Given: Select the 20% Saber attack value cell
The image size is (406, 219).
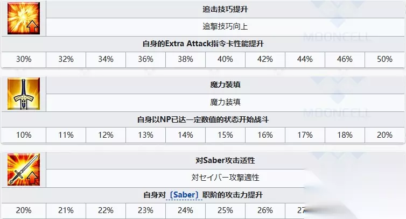Looking at the screenshot, I should click(23, 210).
